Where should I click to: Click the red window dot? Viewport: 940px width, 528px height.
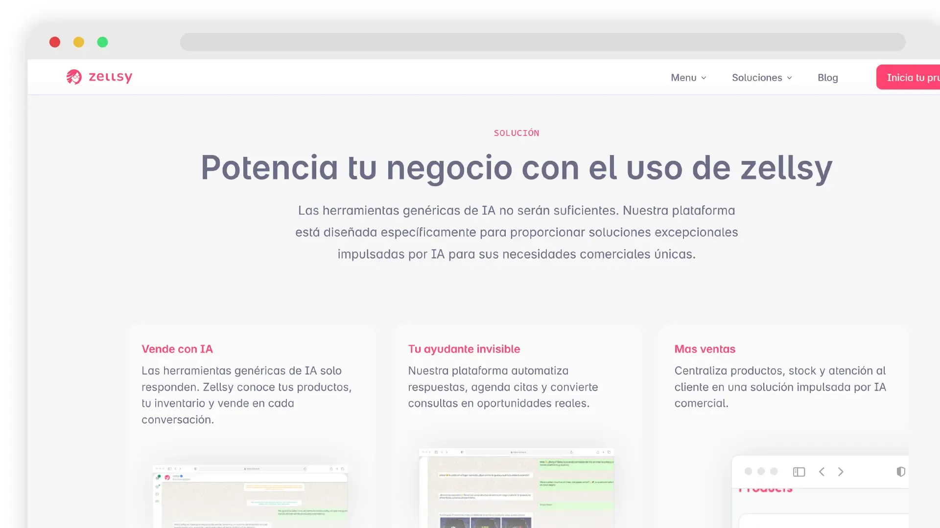coord(55,42)
